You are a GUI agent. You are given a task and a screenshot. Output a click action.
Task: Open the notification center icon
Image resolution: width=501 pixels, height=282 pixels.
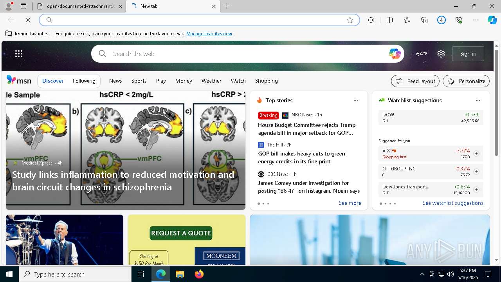pyautogui.click(x=488, y=274)
